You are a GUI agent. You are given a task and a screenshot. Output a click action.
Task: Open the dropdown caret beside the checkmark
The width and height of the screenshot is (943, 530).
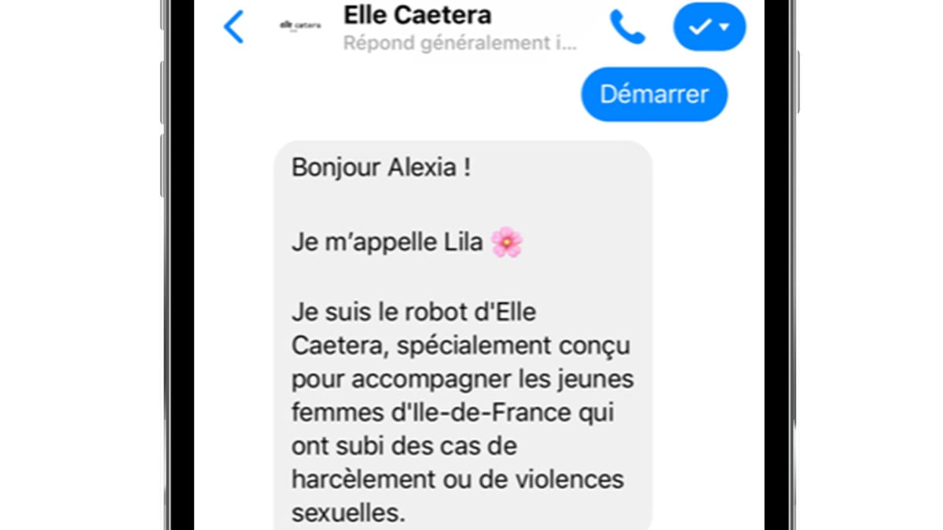[x=725, y=27]
